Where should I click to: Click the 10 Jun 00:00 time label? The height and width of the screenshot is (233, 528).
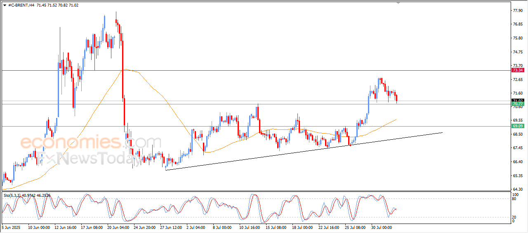click(x=39, y=227)
